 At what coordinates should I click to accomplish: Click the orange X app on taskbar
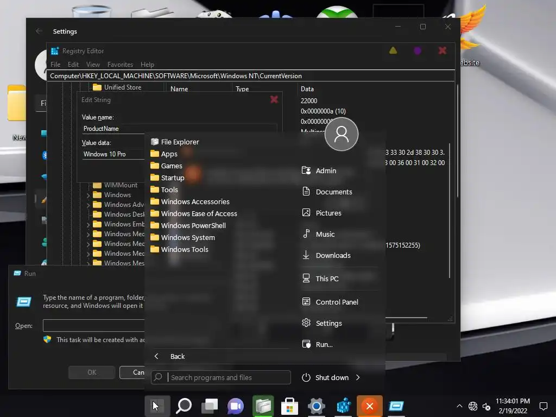370,406
